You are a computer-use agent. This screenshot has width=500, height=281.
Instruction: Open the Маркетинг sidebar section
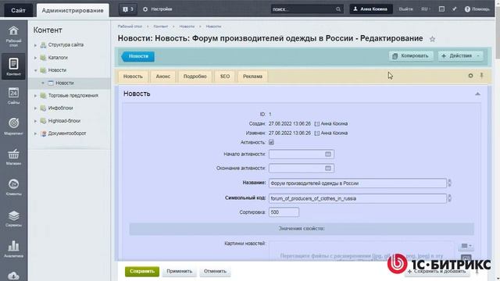tap(13, 126)
